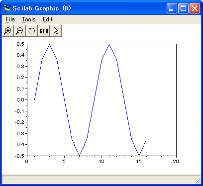Minimize the Scilab Graphic window
This screenshot has width=203, height=186.
point(172,8)
